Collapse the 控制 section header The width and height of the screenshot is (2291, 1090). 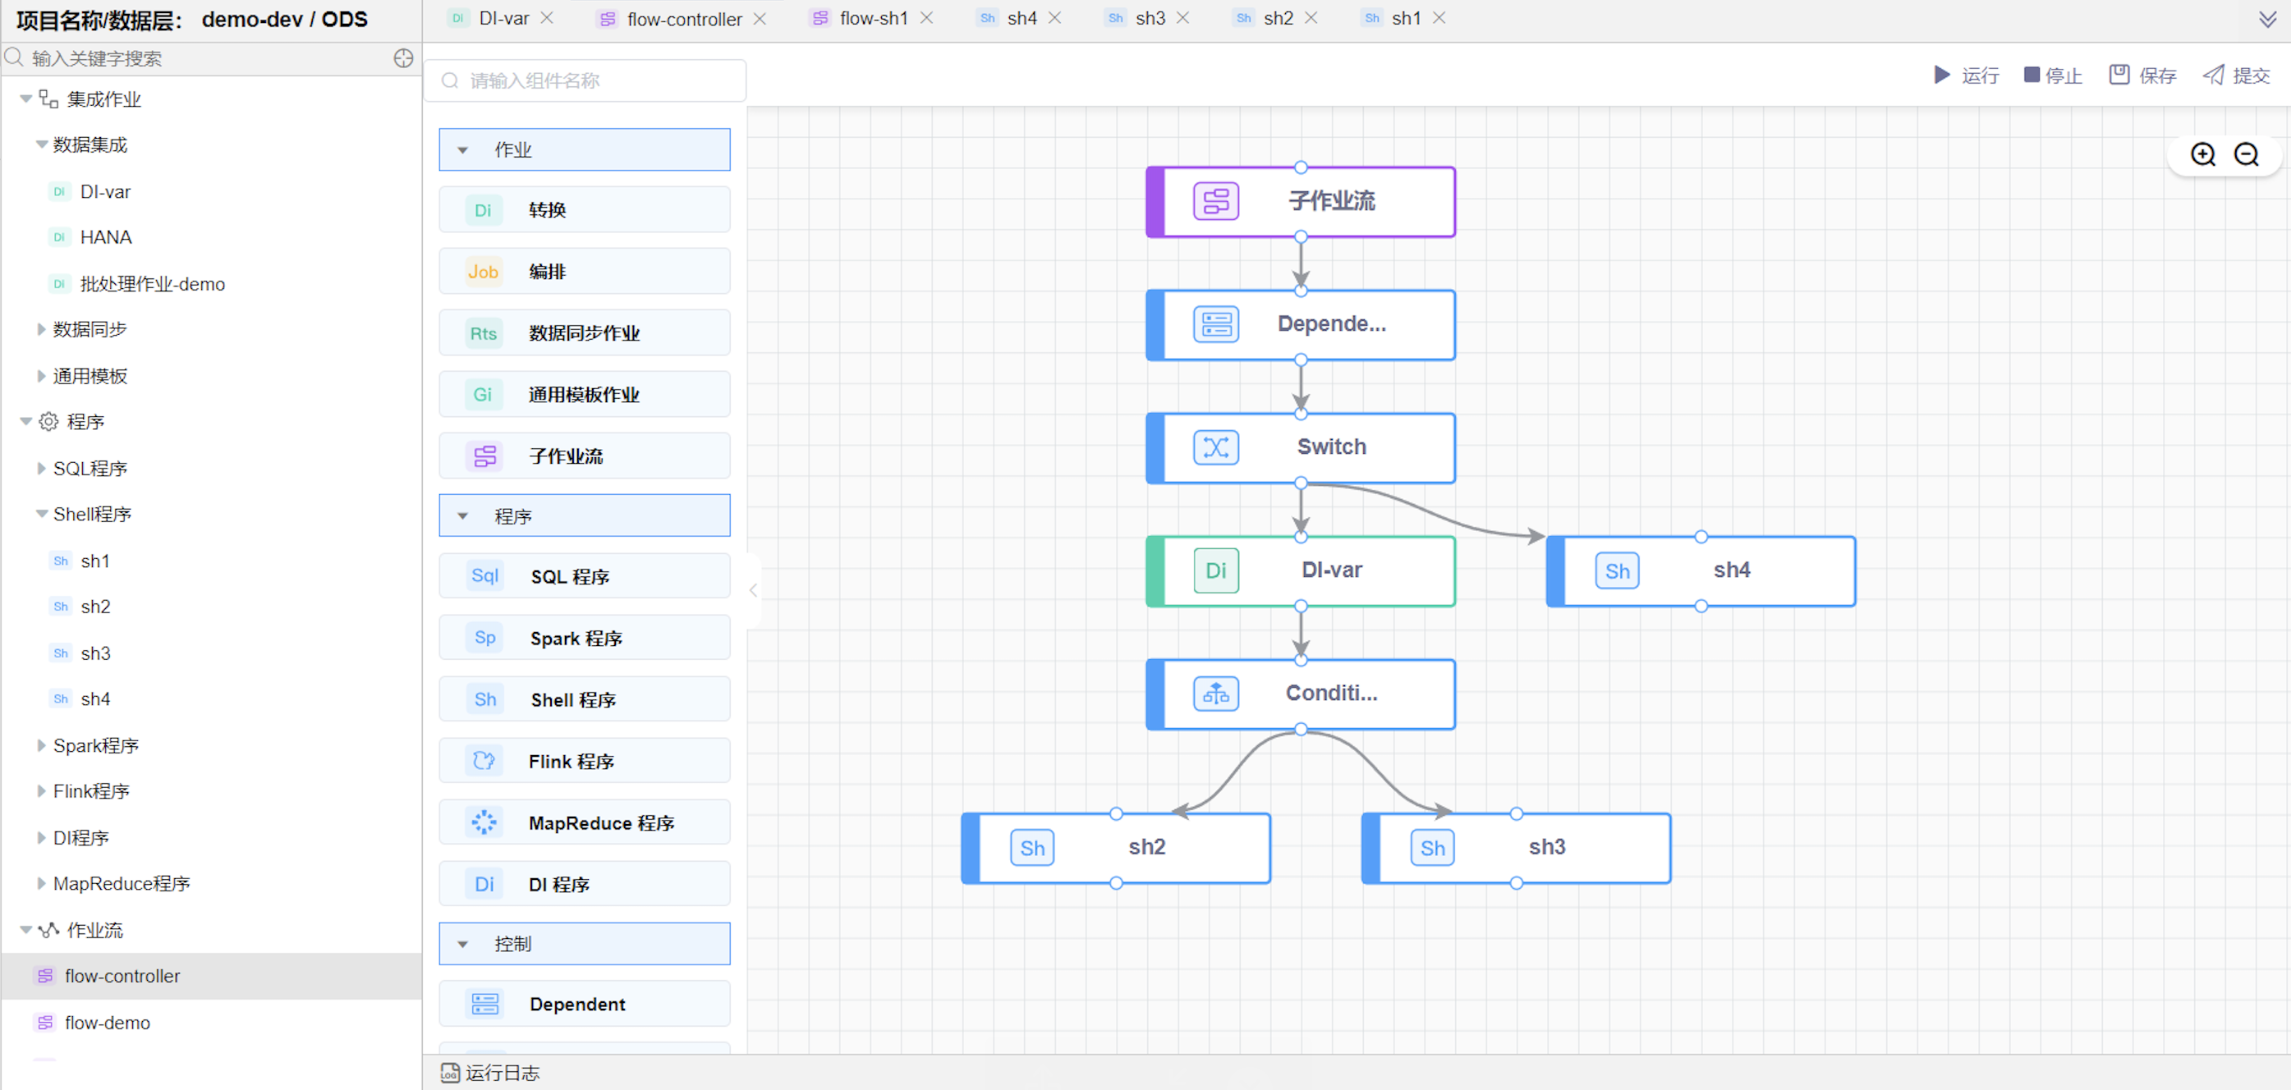461,943
